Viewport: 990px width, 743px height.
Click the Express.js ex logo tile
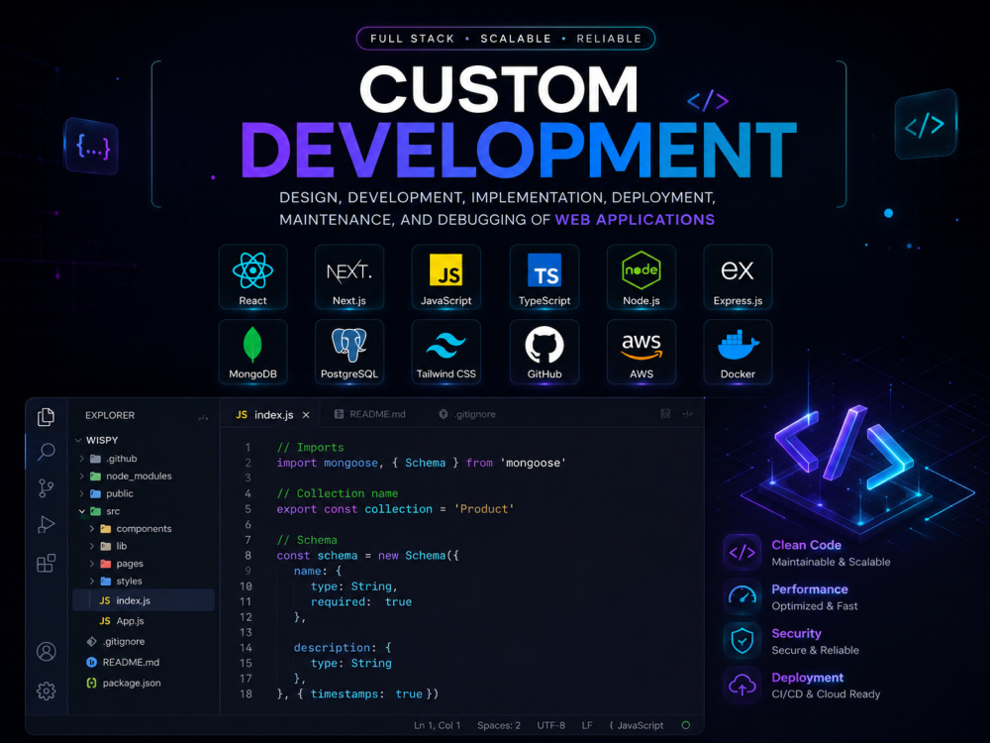738,276
